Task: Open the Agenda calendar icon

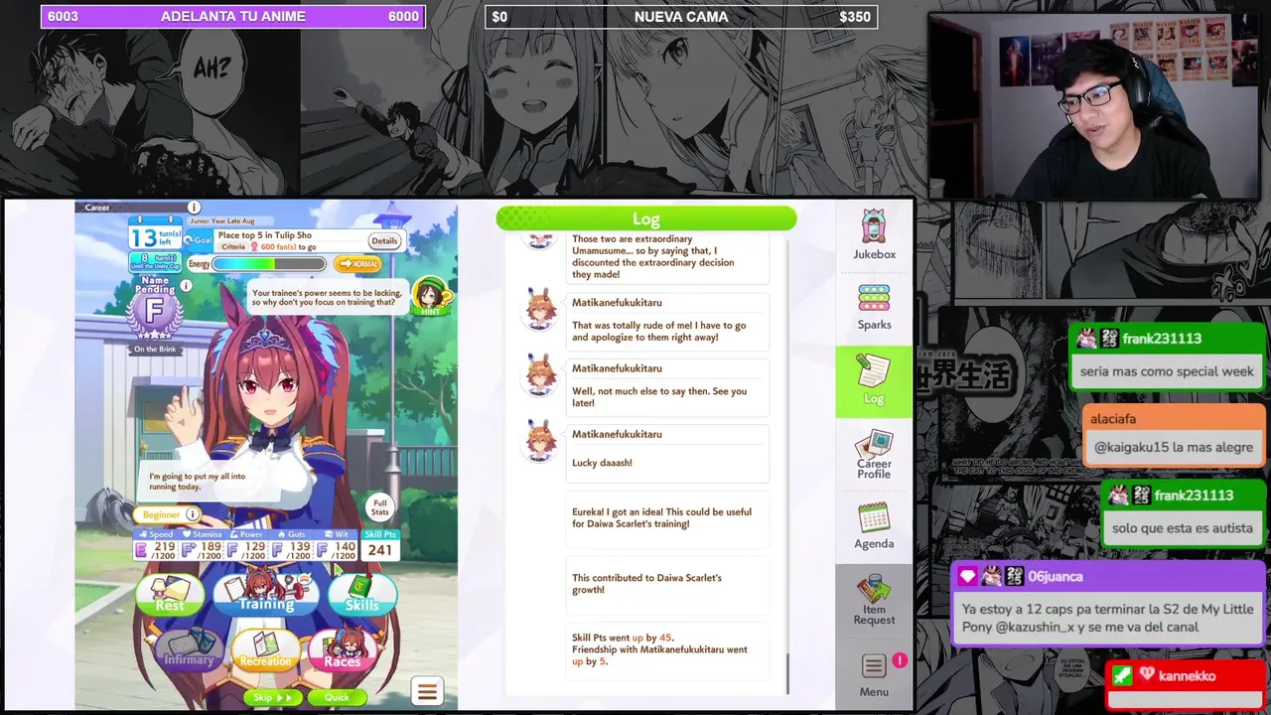Action: point(874,525)
